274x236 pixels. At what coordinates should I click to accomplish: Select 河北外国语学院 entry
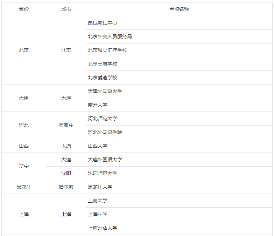point(179,132)
